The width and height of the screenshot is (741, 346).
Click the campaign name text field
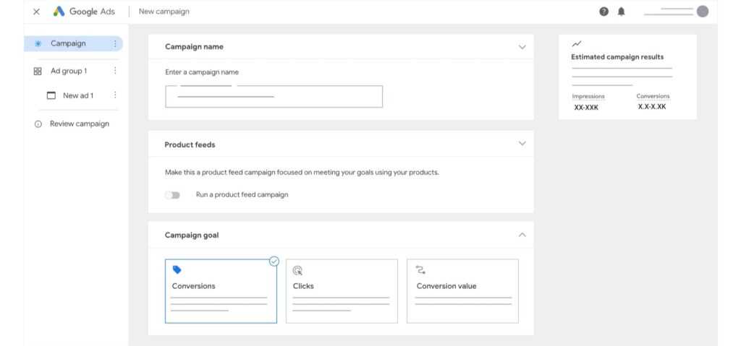(x=274, y=97)
